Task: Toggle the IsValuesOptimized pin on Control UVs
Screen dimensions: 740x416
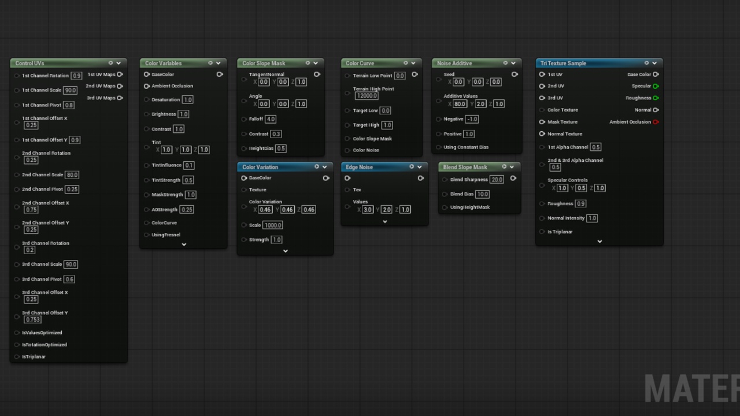Action: point(17,333)
